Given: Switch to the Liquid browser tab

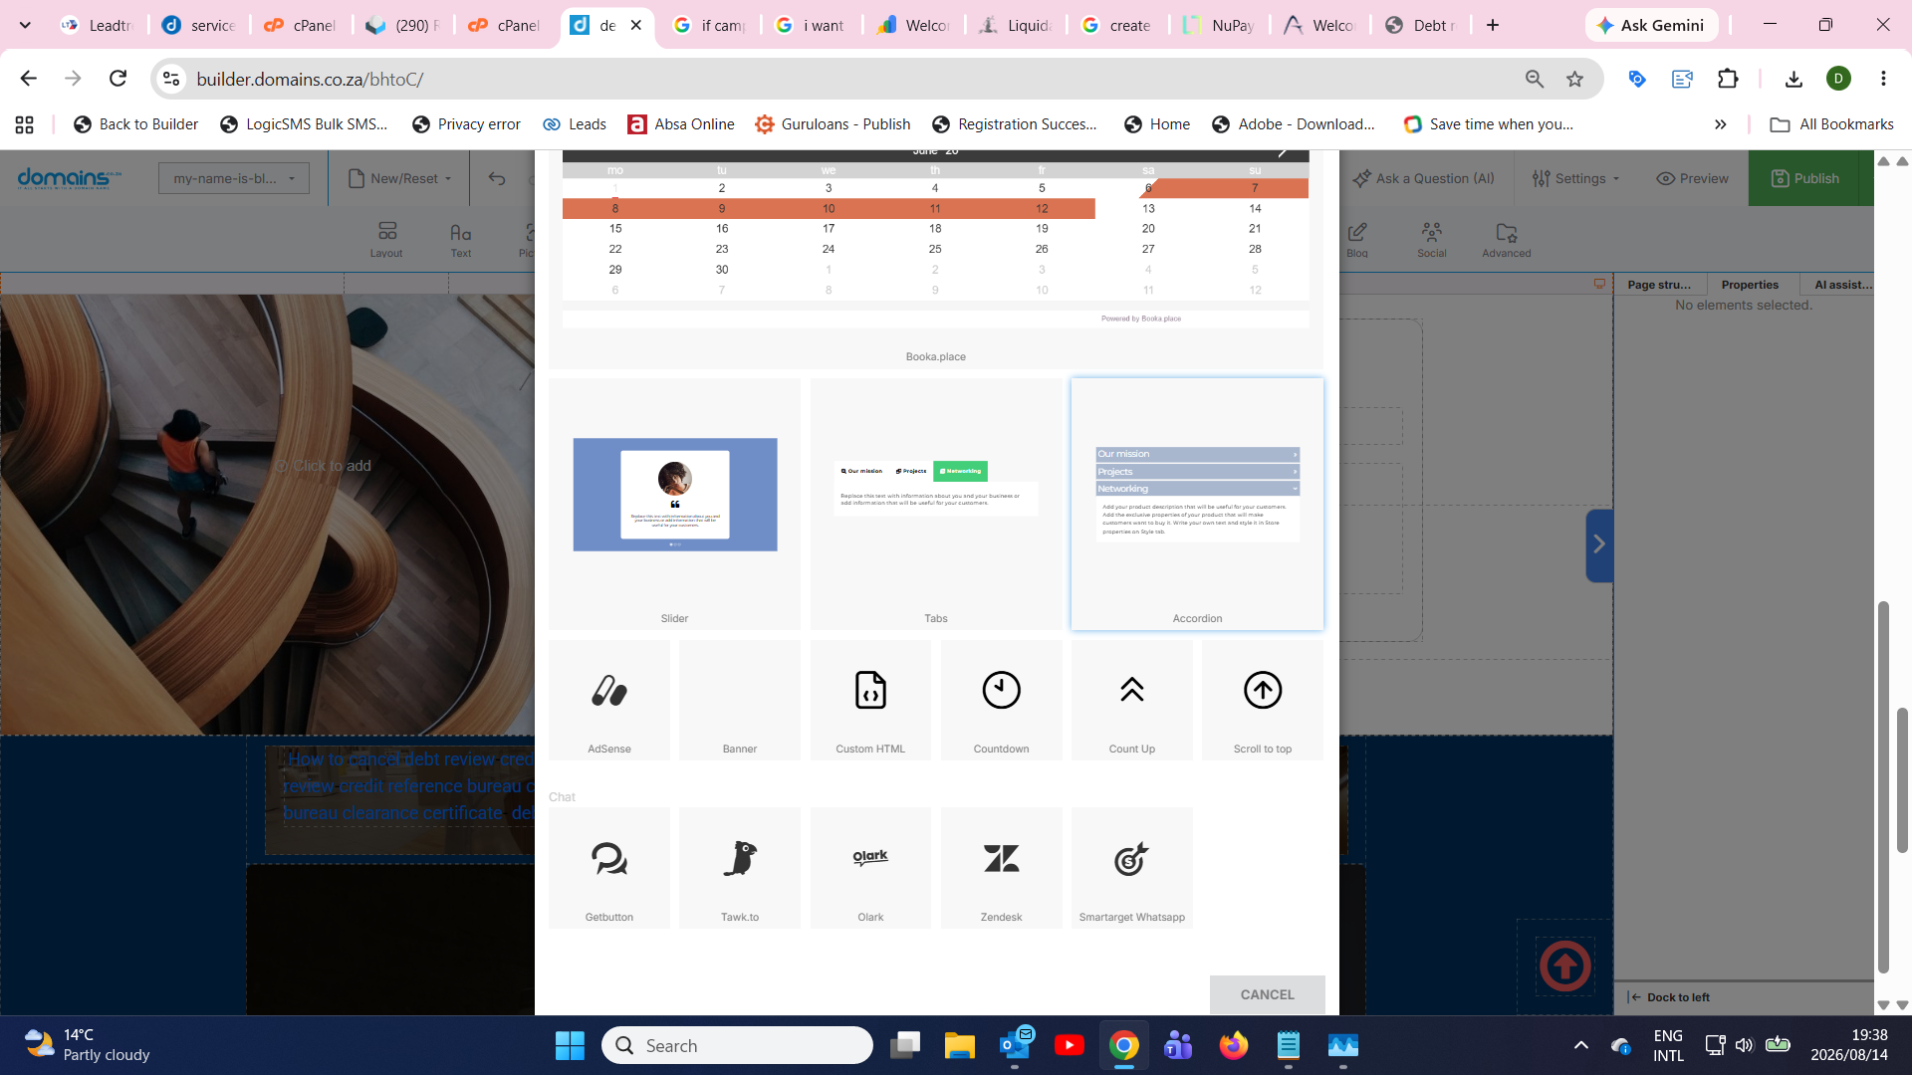Looking at the screenshot, I should (1016, 25).
